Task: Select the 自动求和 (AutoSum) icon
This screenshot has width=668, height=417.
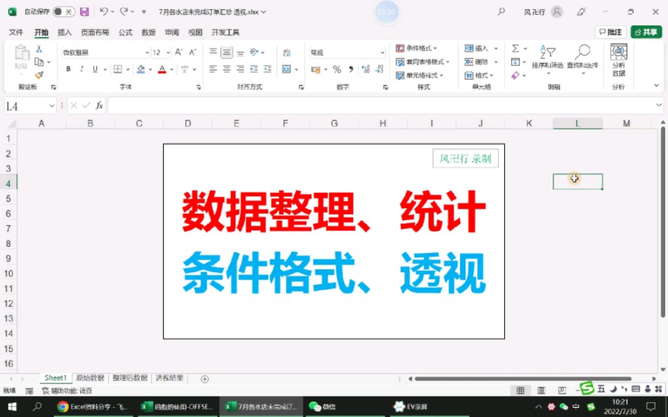Action: 515,49
